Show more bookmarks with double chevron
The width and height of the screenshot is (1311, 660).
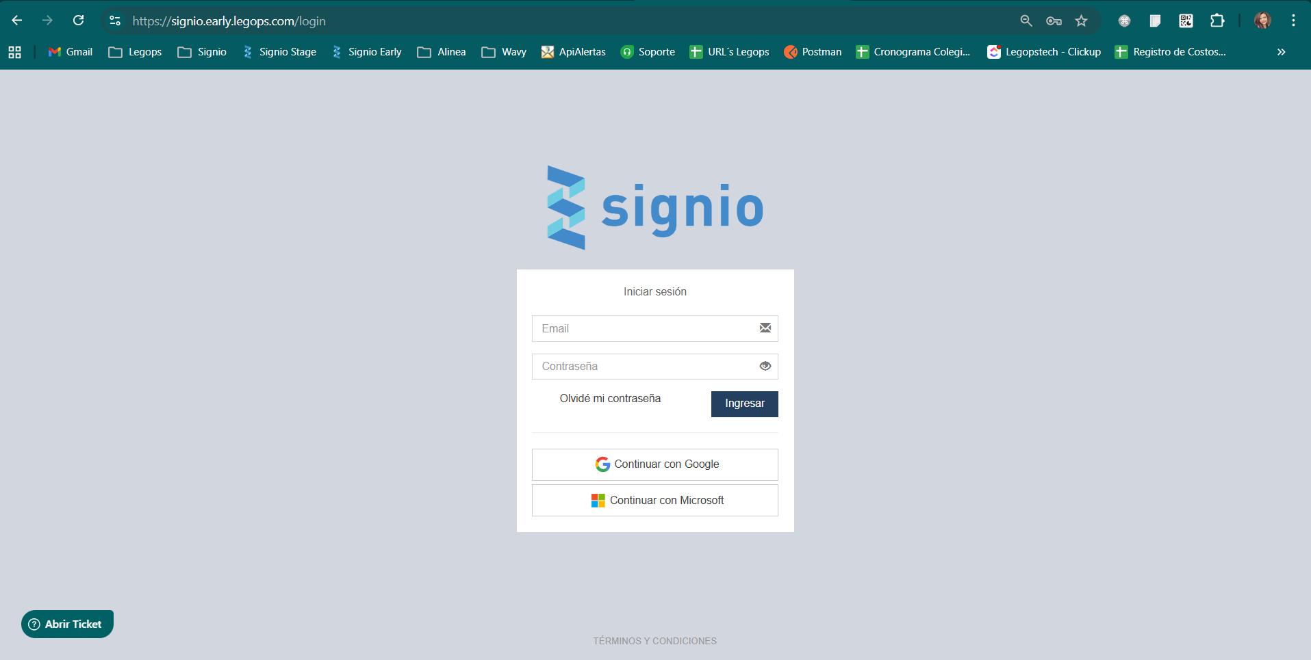click(x=1281, y=52)
